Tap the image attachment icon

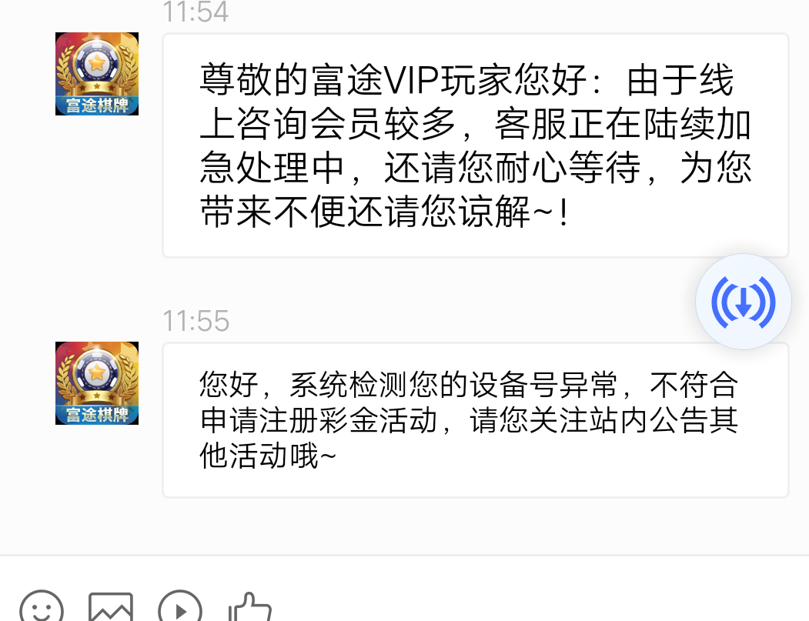(111, 608)
